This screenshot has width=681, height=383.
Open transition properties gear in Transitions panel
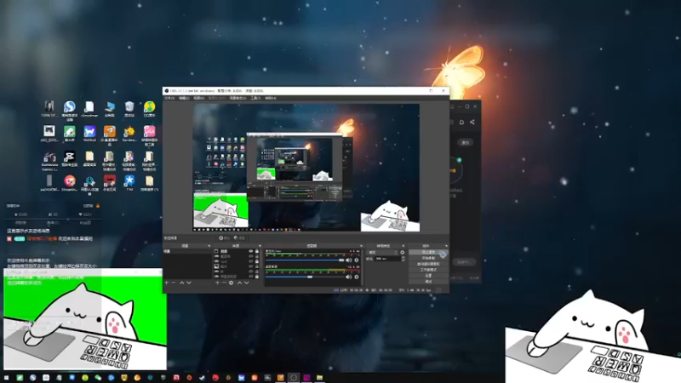click(x=402, y=252)
